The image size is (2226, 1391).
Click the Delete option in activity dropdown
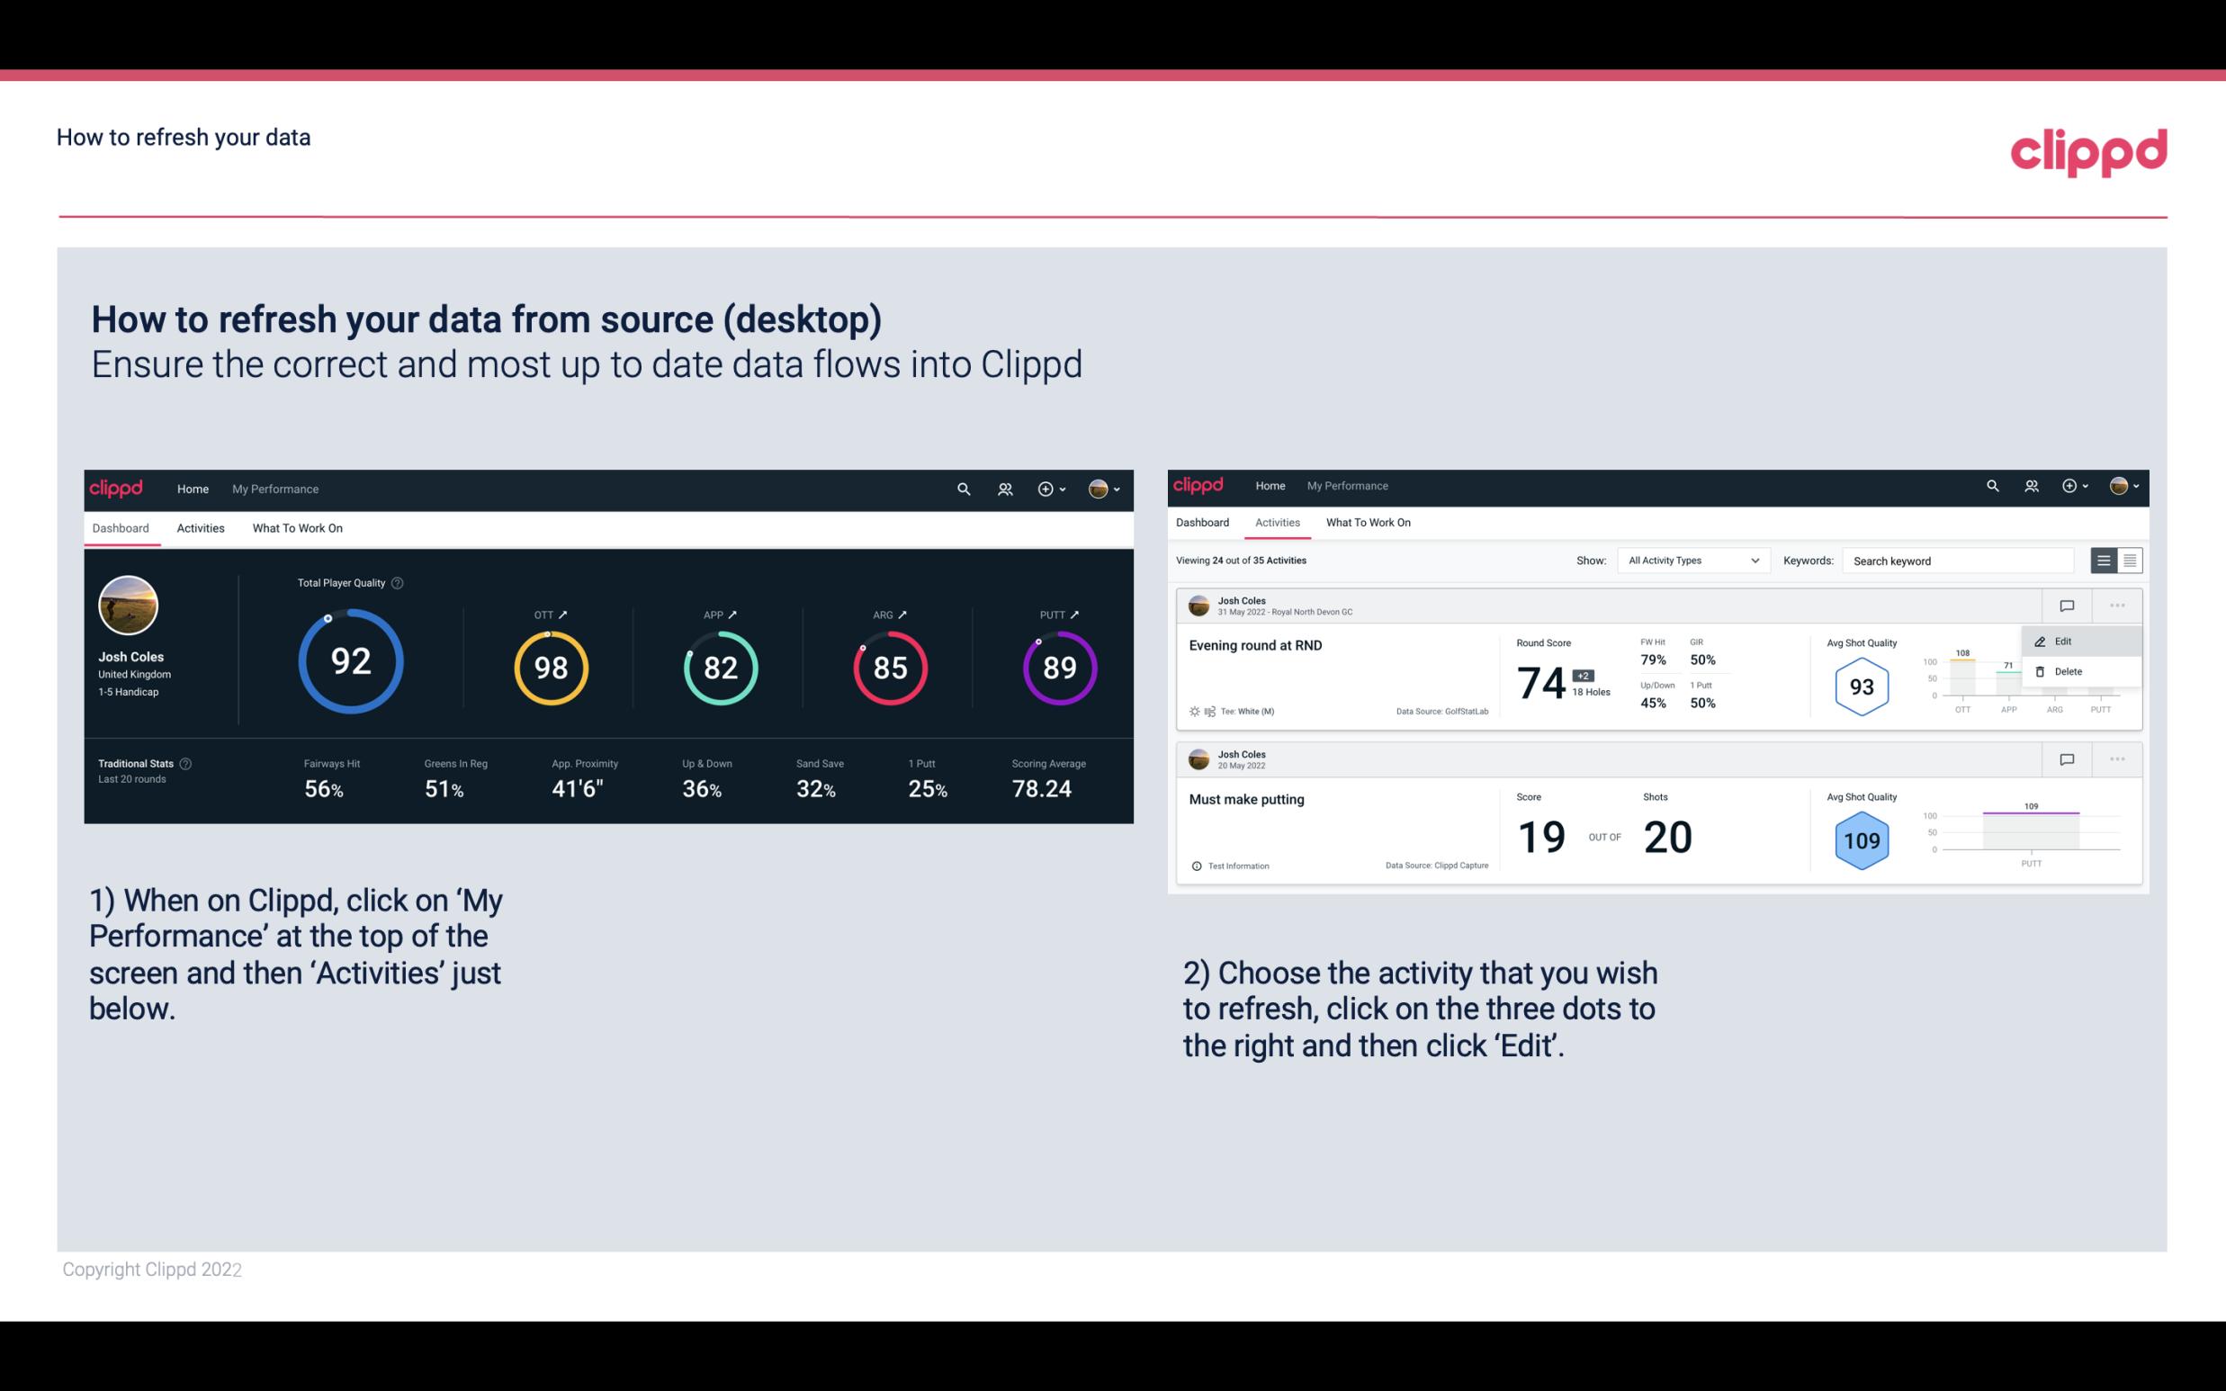(x=2069, y=671)
